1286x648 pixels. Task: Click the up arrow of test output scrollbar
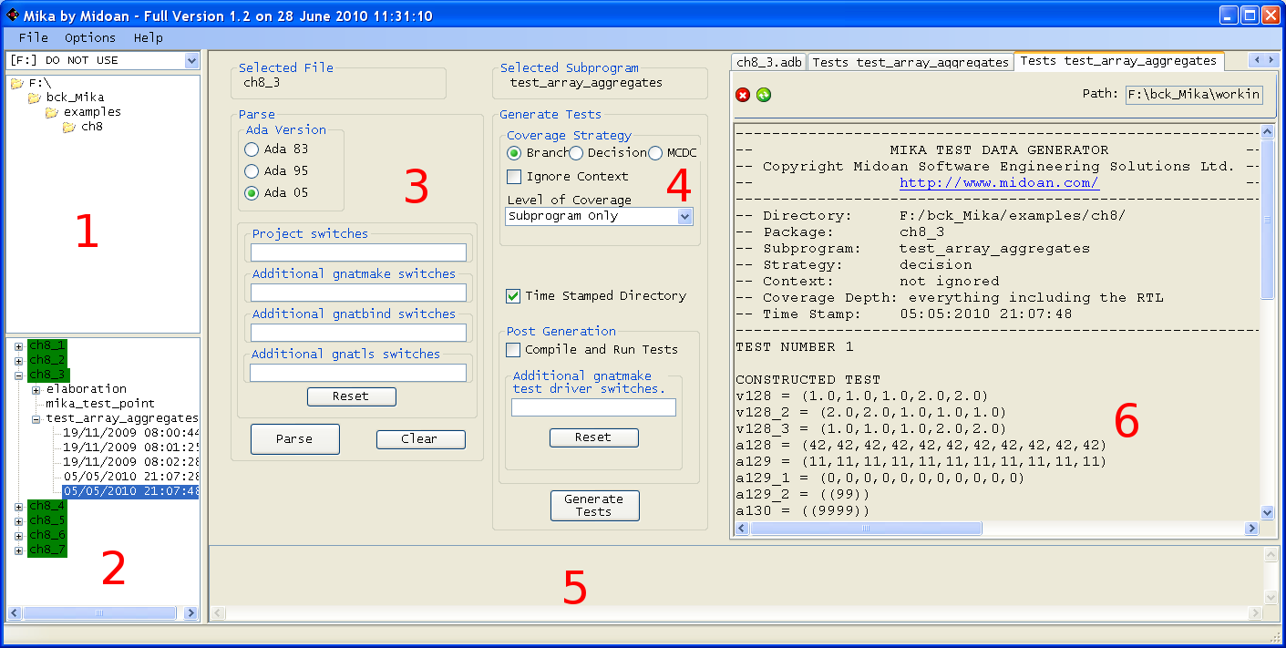(1267, 132)
